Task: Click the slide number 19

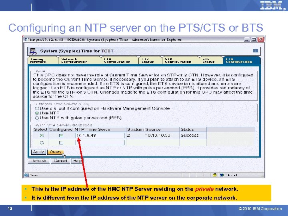Action: (x=10, y=208)
